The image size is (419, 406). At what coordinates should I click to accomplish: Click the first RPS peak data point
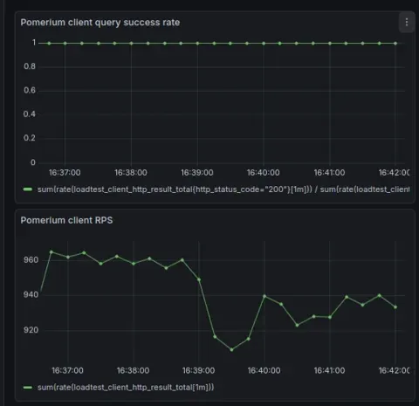click(52, 252)
